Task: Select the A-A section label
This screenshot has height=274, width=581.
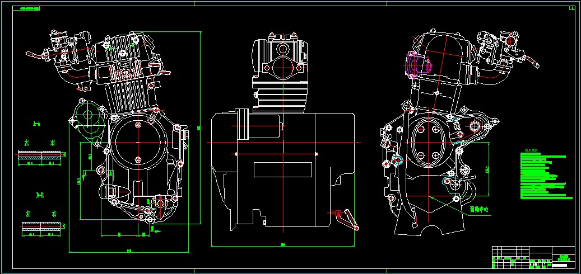Action: pyautogui.click(x=36, y=124)
